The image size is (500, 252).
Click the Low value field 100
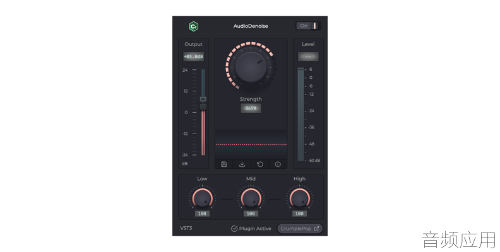coord(202,214)
